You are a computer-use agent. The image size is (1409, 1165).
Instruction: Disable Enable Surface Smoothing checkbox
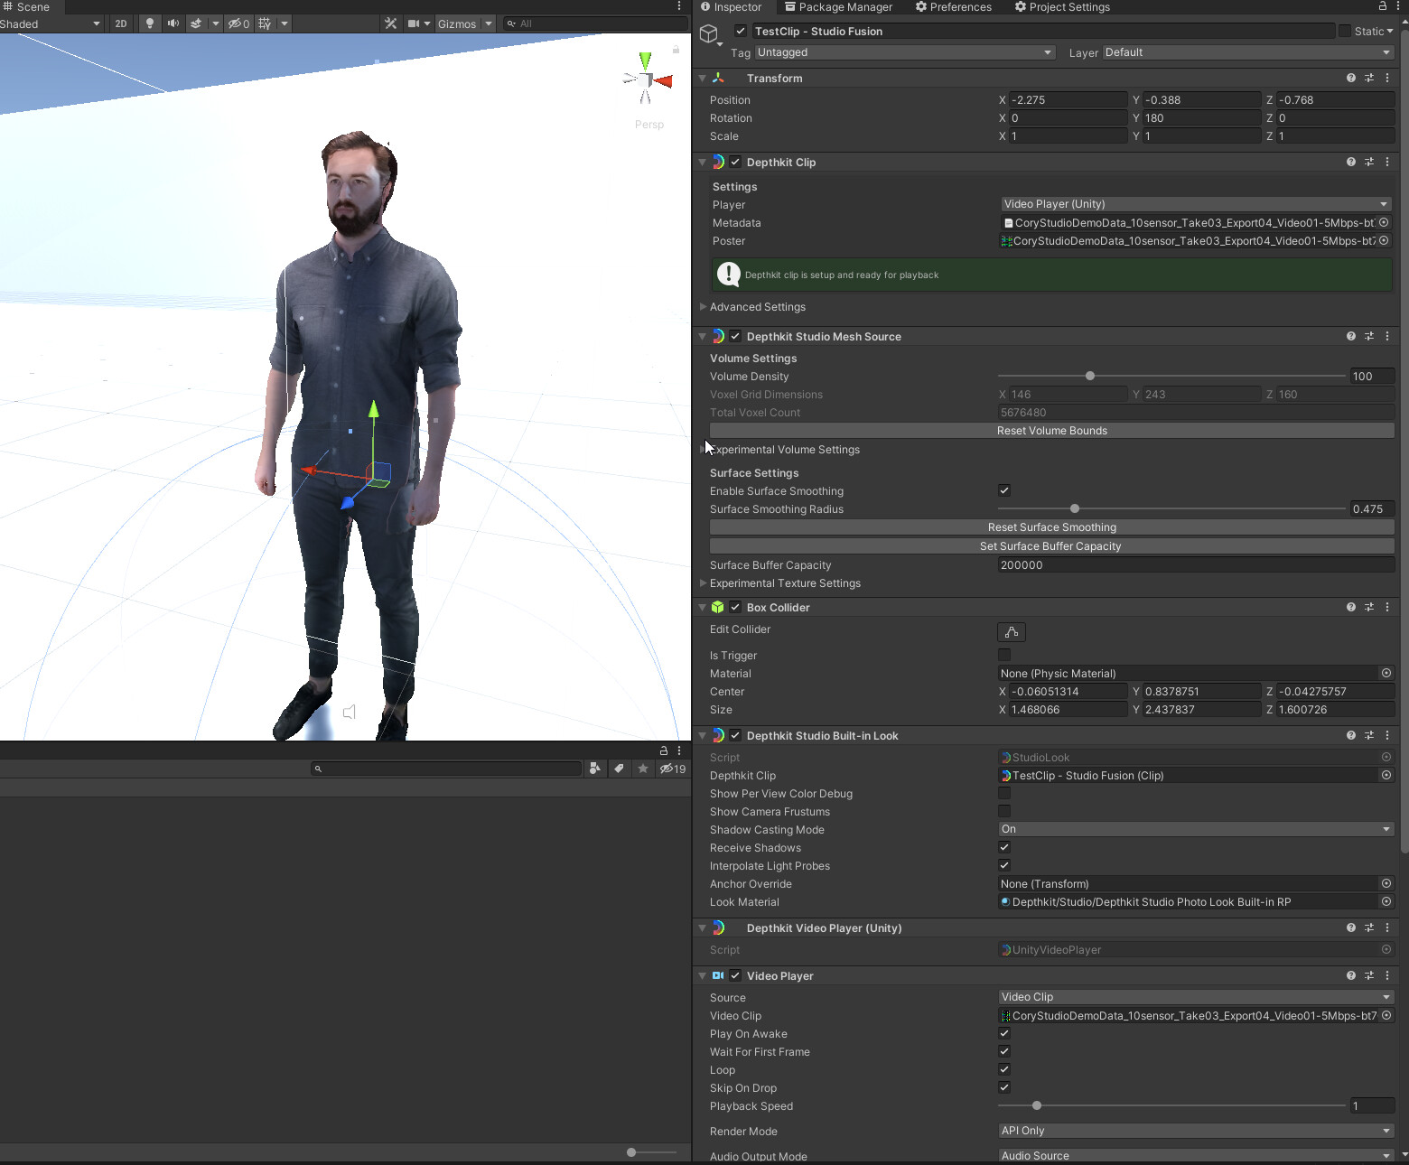1003,490
